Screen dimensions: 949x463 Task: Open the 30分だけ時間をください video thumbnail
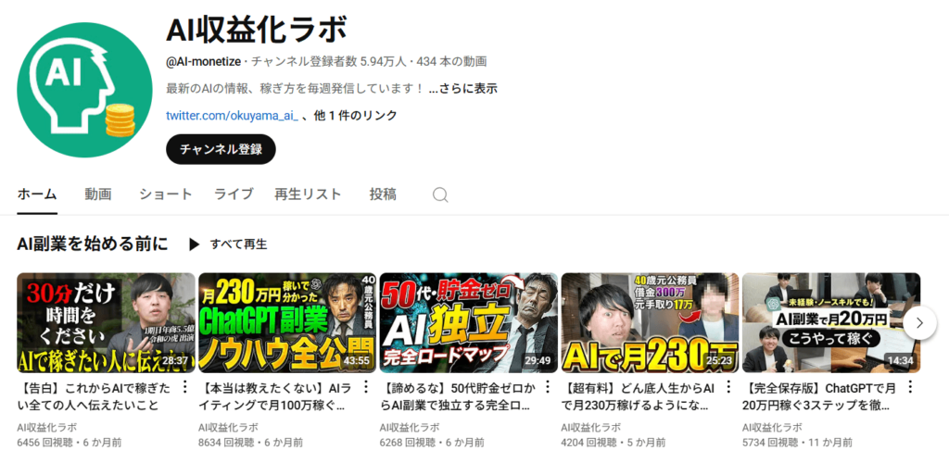click(106, 323)
